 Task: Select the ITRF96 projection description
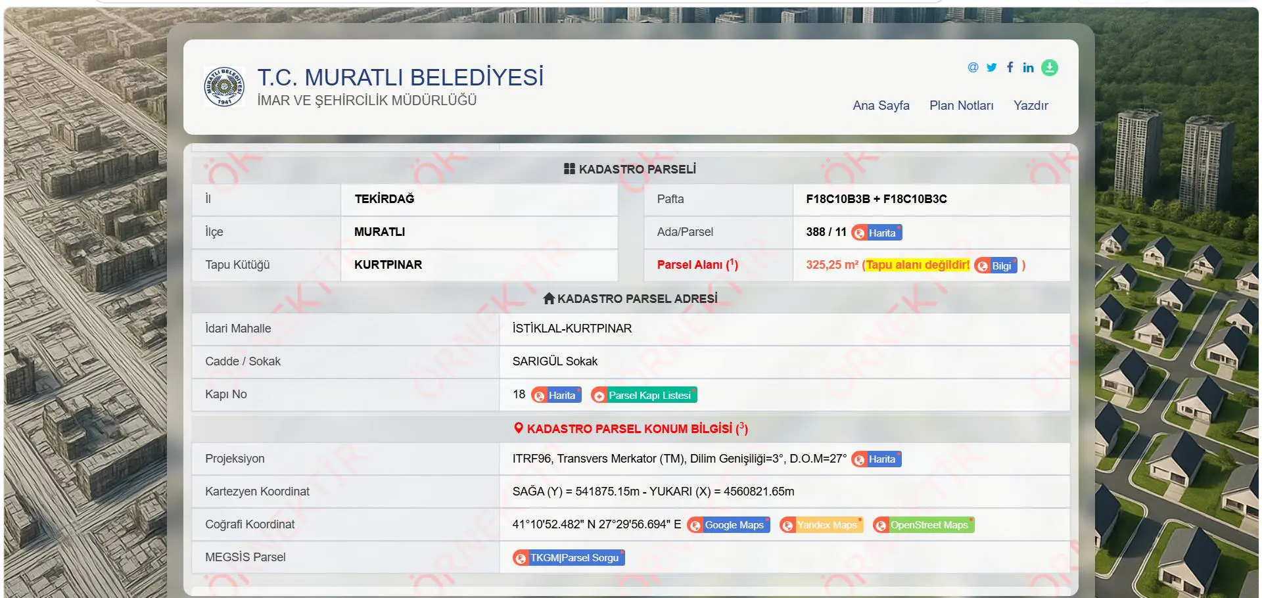(680, 459)
